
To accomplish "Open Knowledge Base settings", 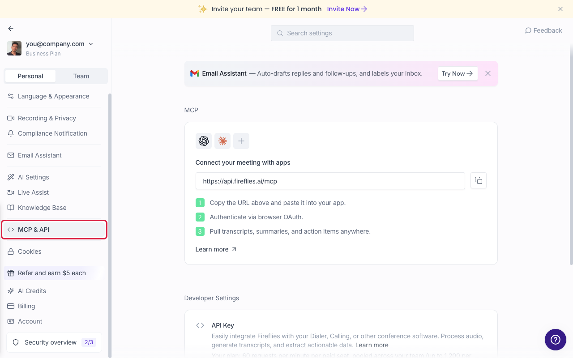I will [x=54, y=208].
